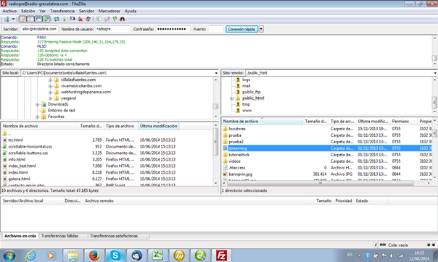Click the Servidor host input field
The height and width of the screenshot is (262, 438).
point(39,29)
